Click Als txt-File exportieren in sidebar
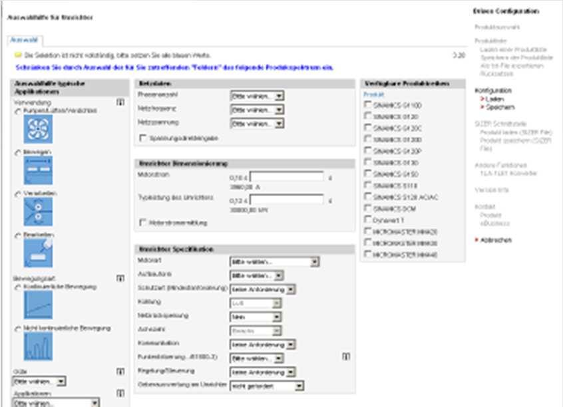The width and height of the screenshot is (563, 407). point(512,66)
